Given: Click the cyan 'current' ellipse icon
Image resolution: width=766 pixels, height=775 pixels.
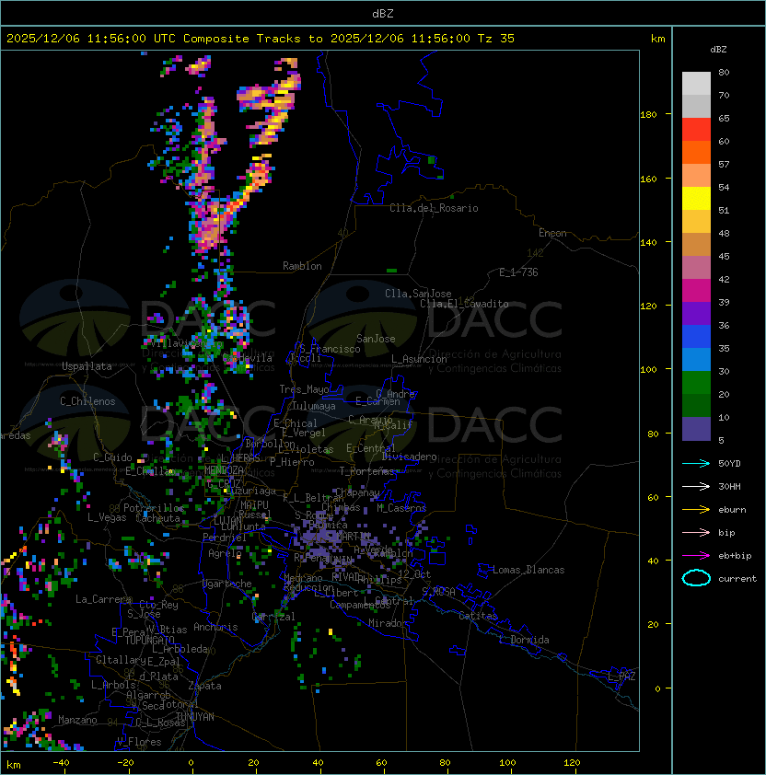Looking at the screenshot, I should pyautogui.click(x=696, y=578).
